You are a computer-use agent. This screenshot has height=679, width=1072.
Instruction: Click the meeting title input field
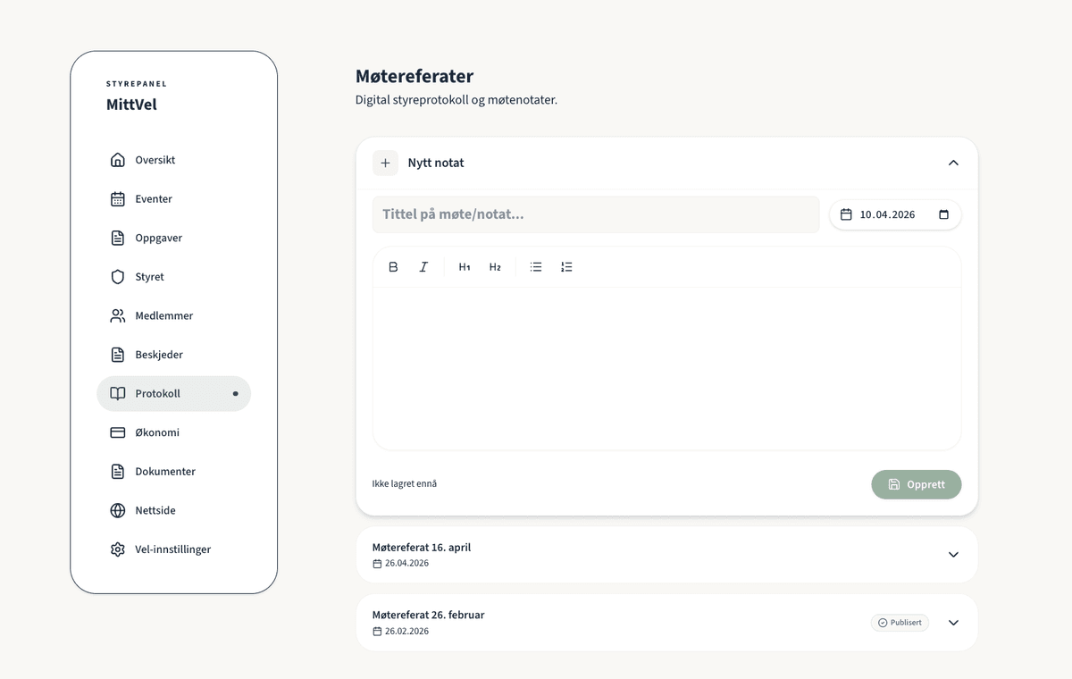tap(595, 214)
